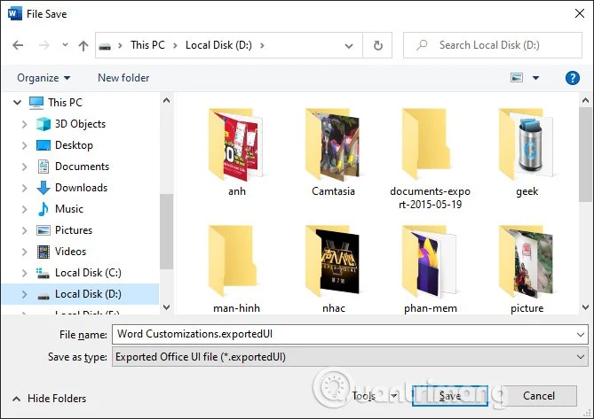This screenshot has width=594, height=419.
Task: Select Pictures in the sidebar
Action: (73, 230)
